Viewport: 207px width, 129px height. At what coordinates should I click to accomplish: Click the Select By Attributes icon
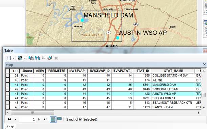31,58
